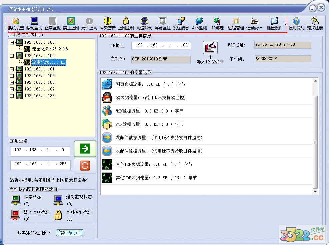
Task: Start scanning with the green arrow button
Action: [85, 149]
